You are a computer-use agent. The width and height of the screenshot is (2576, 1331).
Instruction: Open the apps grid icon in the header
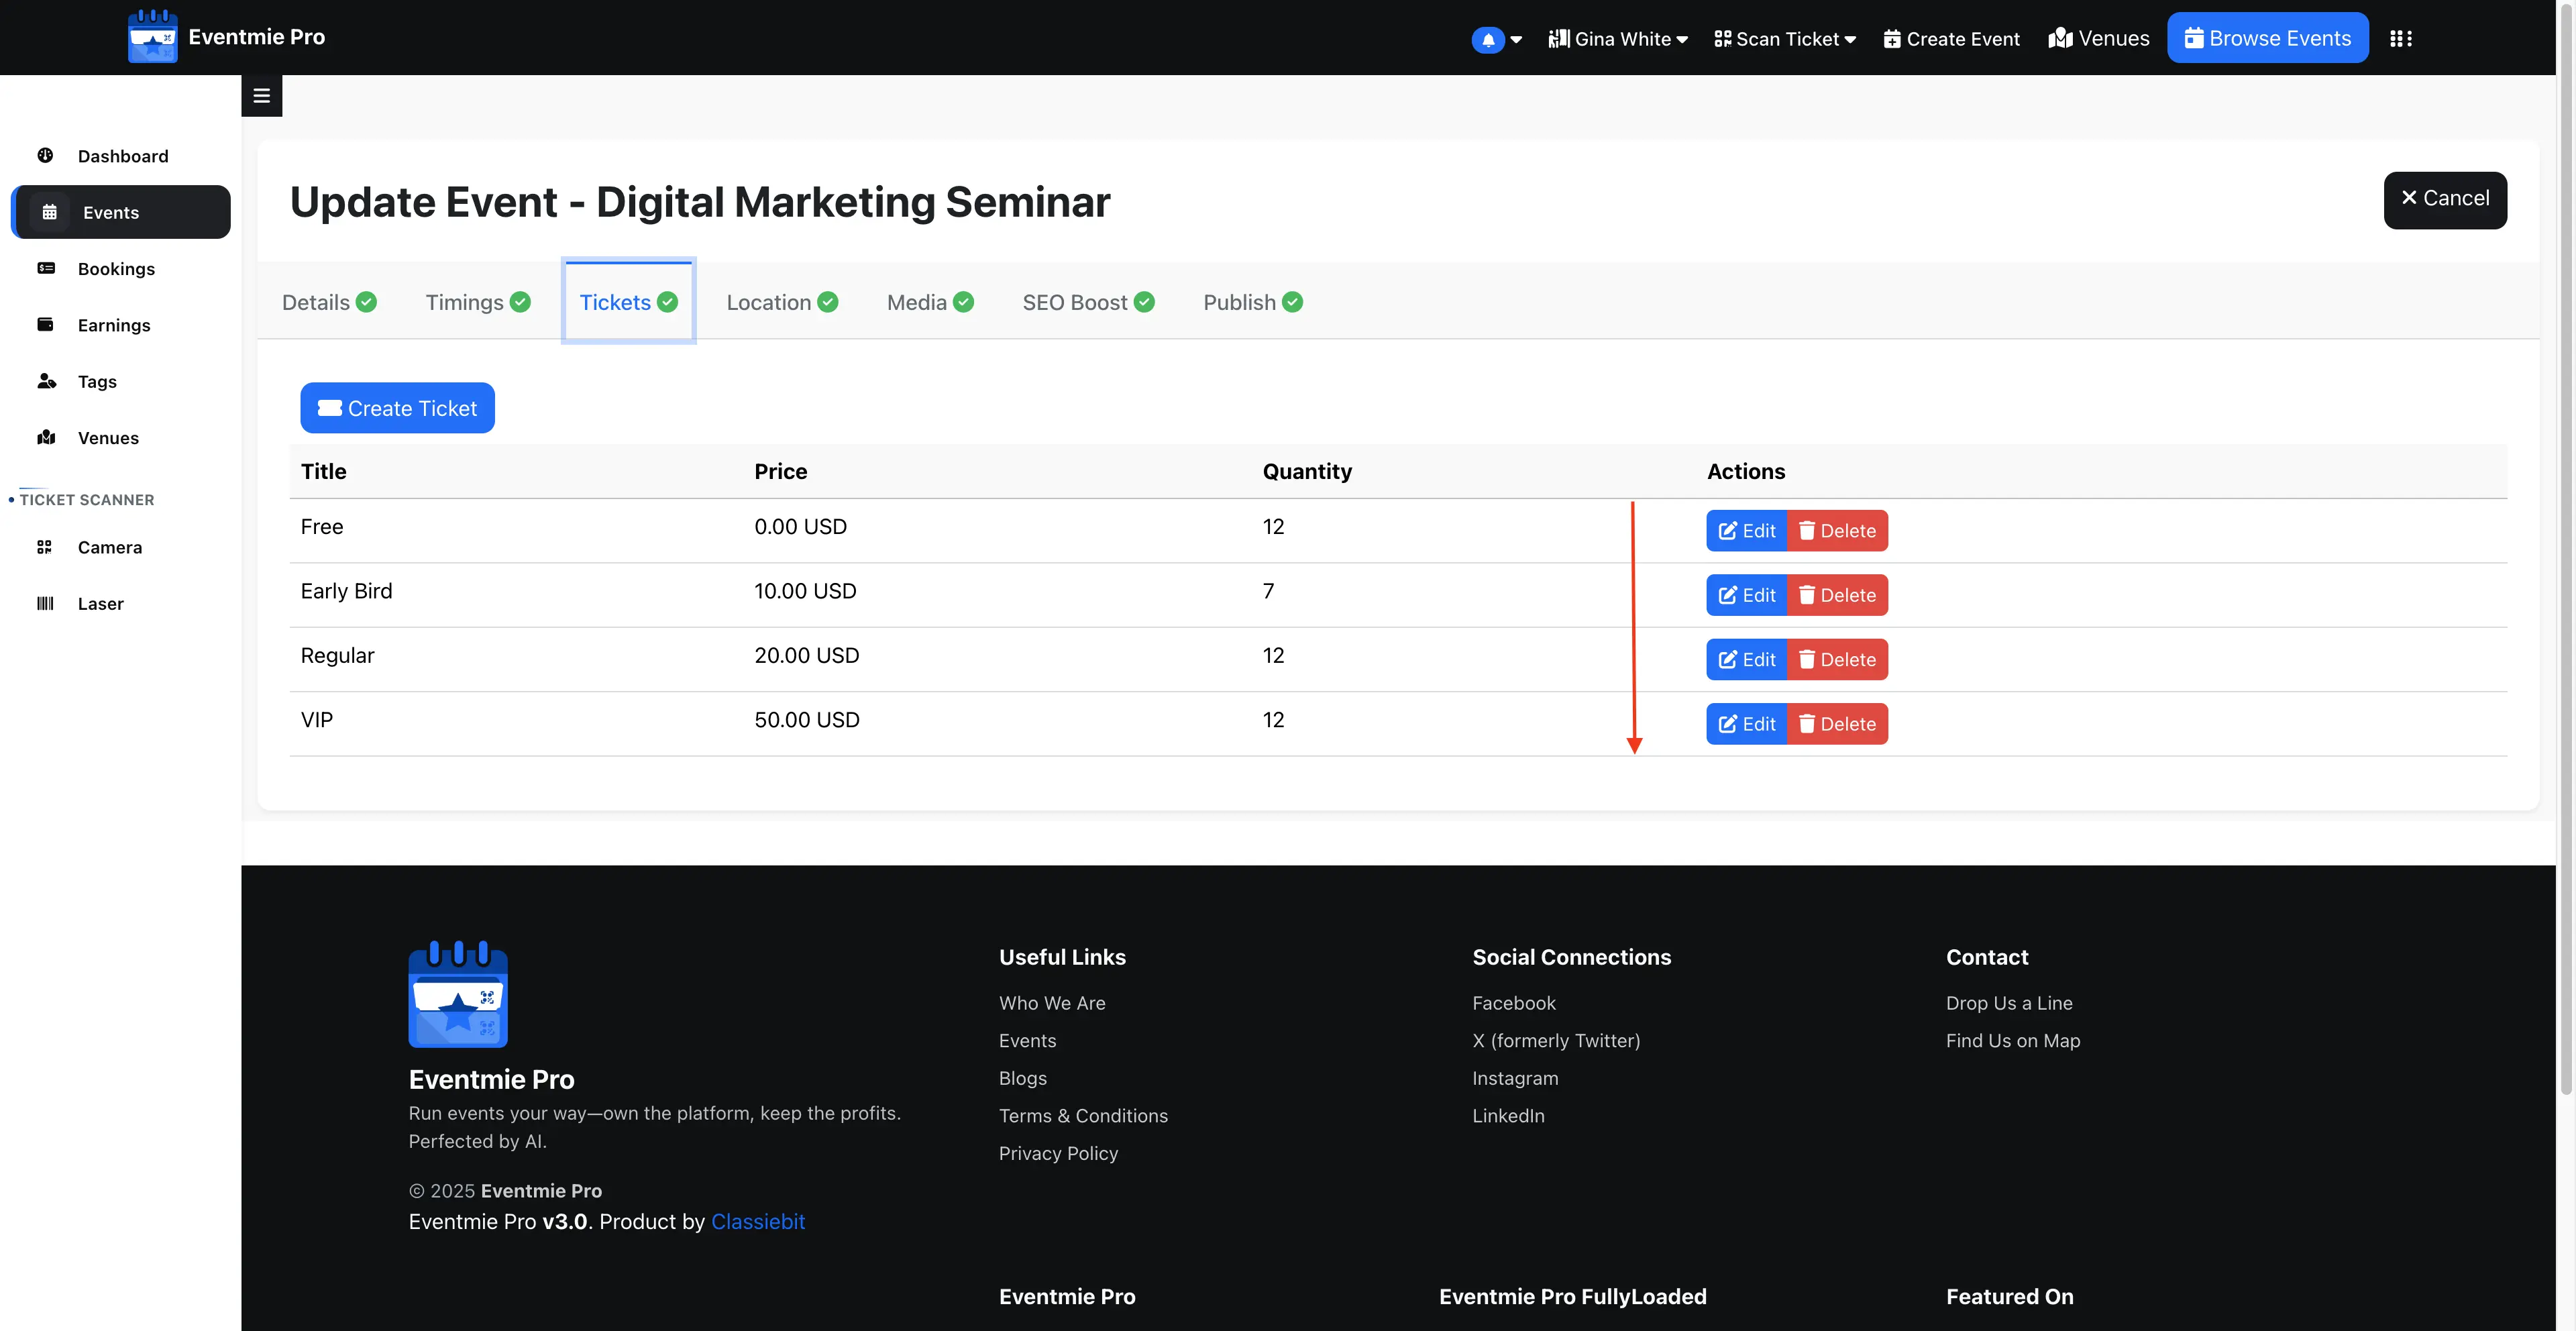(x=2401, y=39)
